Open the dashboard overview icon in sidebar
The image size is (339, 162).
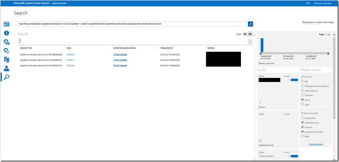click(6, 24)
